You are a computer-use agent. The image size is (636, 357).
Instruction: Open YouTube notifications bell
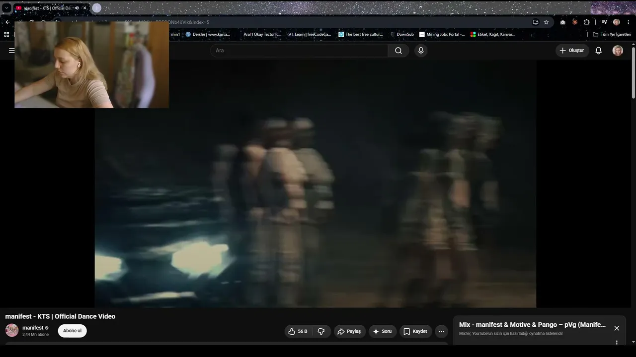click(599, 51)
